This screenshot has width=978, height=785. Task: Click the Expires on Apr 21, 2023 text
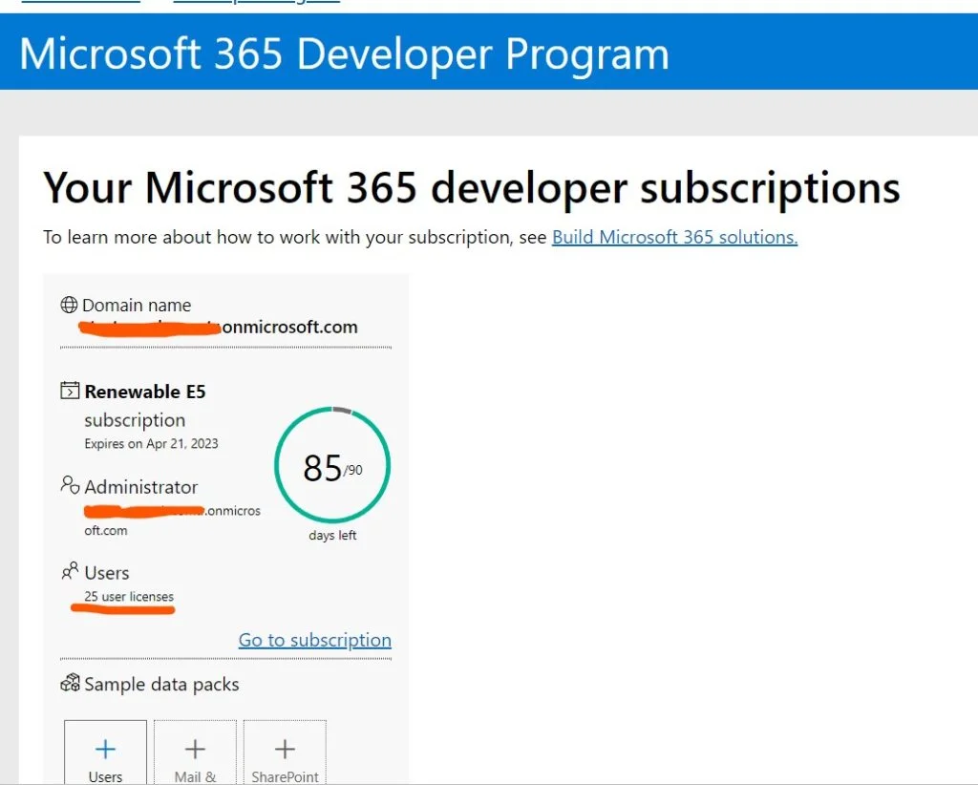pyautogui.click(x=151, y=443)
